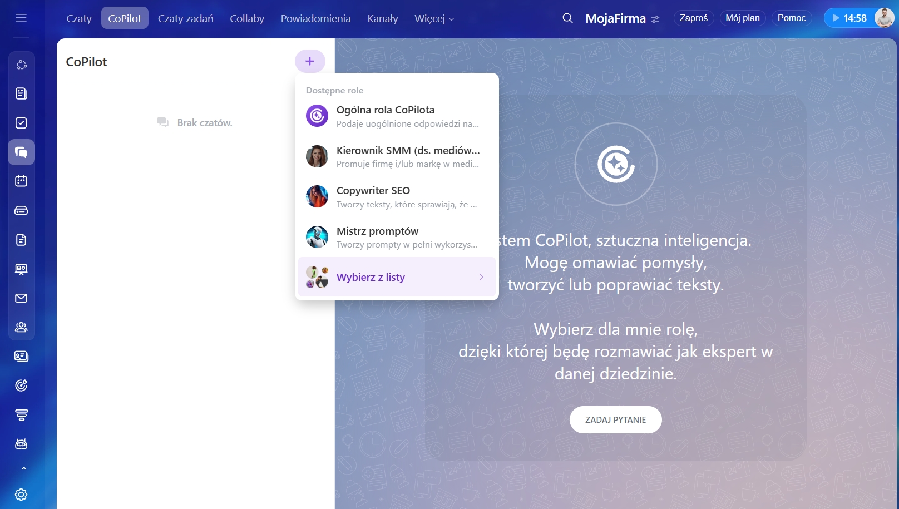Select the CoPilot tab
The width and height of the screenshot is (899, 509).
click(125, 18)
